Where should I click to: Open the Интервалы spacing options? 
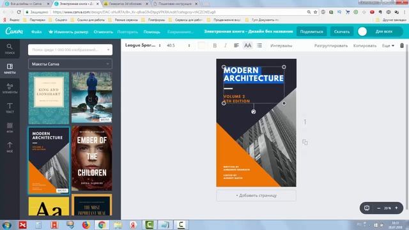pos(281,45)
